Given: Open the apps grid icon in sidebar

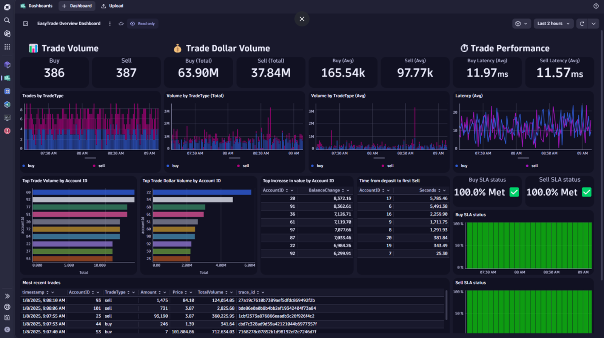Looking at the screenshot, I should [7, 47].
